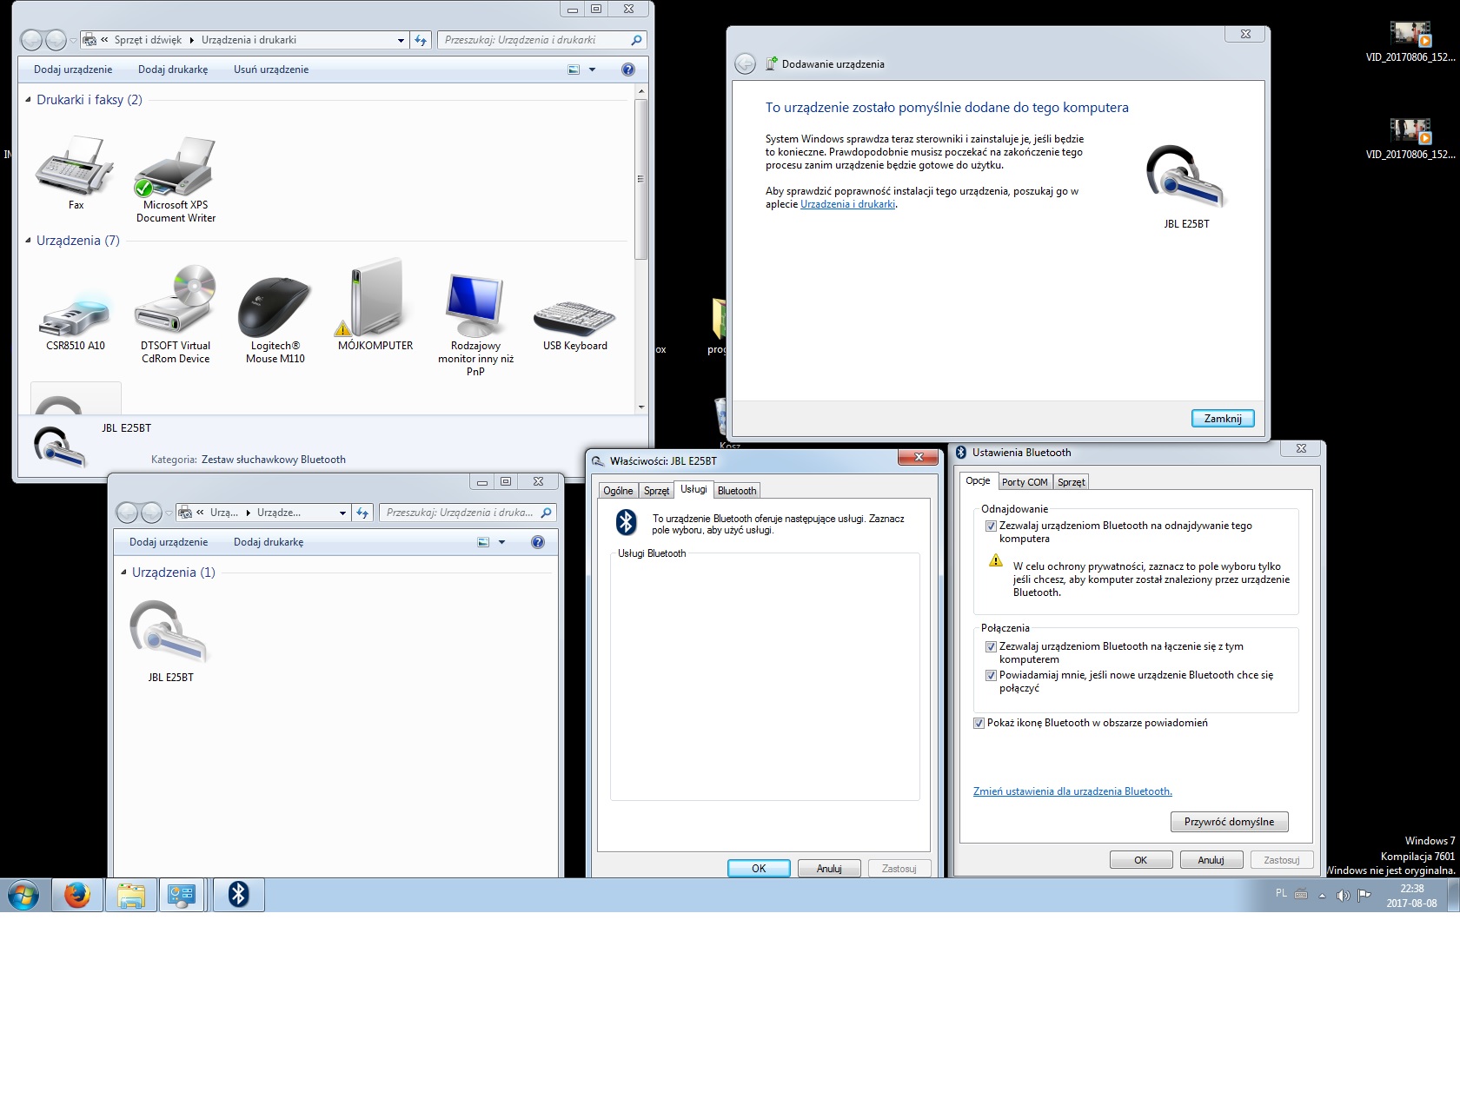Image resolution: width=1460 pixels, height=1112 pixels.
Task: Open the Windows Start menu
Action: click(x=23, y=895)
